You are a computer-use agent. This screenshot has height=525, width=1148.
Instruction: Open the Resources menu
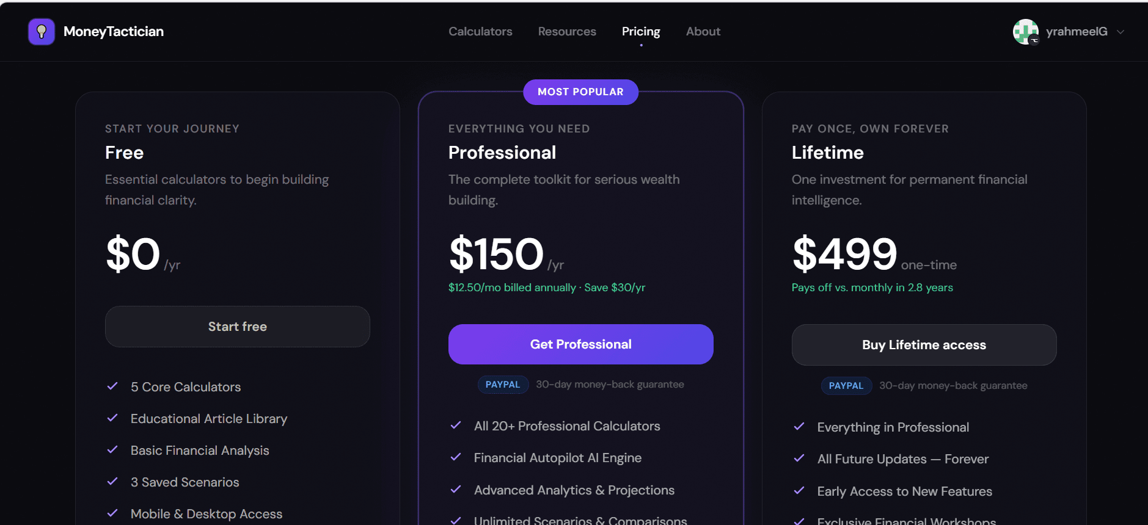pos(567,32)
